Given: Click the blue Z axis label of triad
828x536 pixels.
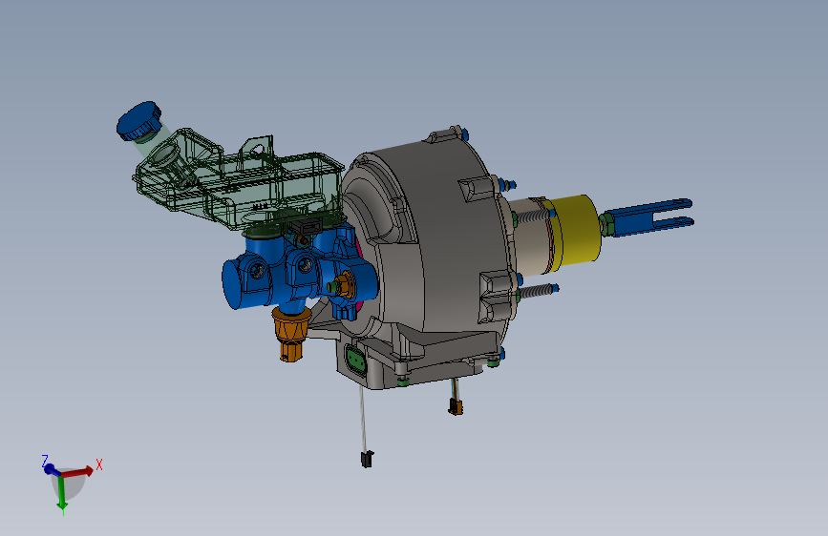Looking at the screenshot, I should point(45,460).
